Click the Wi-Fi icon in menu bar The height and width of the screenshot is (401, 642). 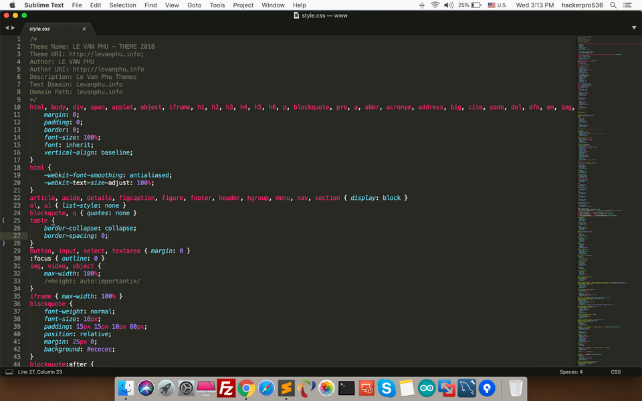pyautogui.click(x=435, y=5)
